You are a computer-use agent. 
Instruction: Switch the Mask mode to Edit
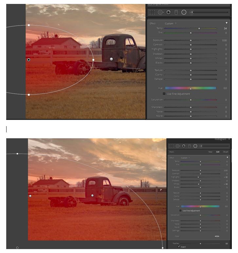coord(218,152)
